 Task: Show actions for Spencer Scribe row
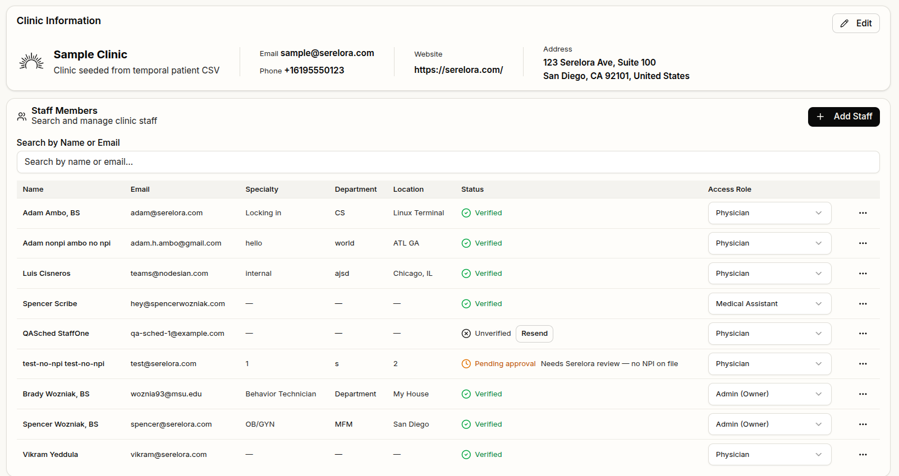pyautogui.click(x=863, y=304)
